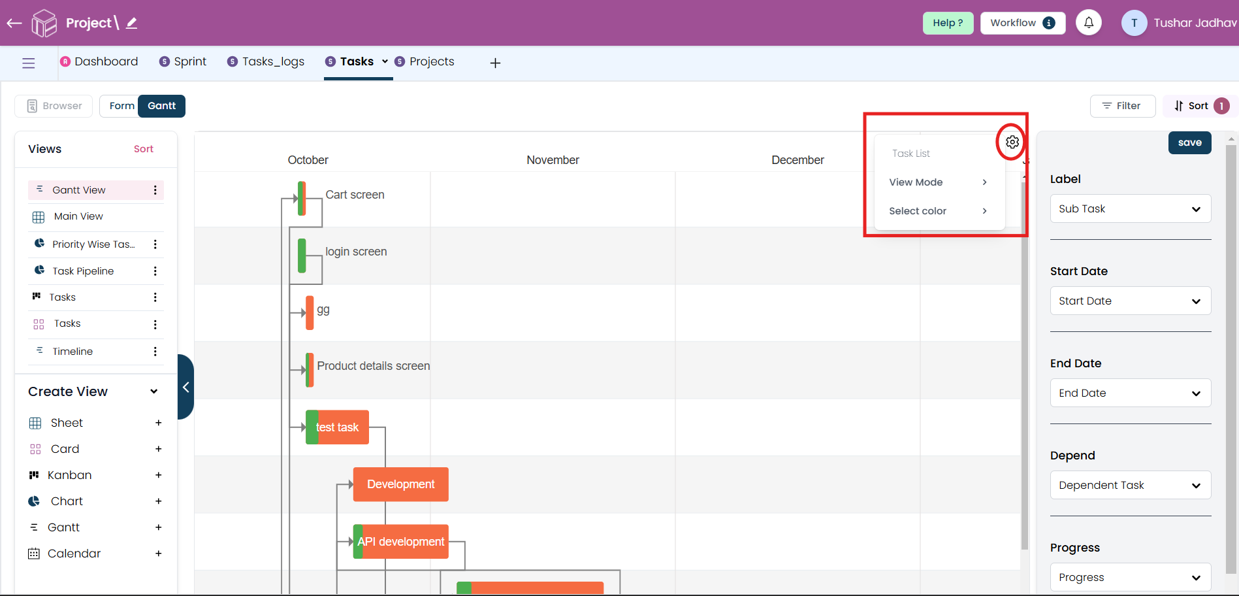Click the Main View grid icon
This screenshot has width=1239, height=596.
(39, 217)
